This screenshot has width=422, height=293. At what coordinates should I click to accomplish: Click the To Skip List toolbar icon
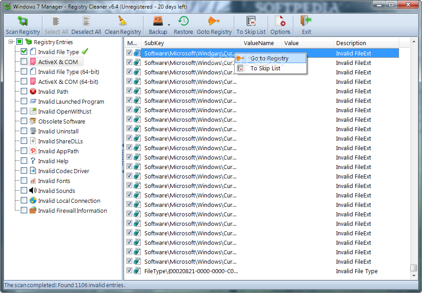(x=251, y=21)
